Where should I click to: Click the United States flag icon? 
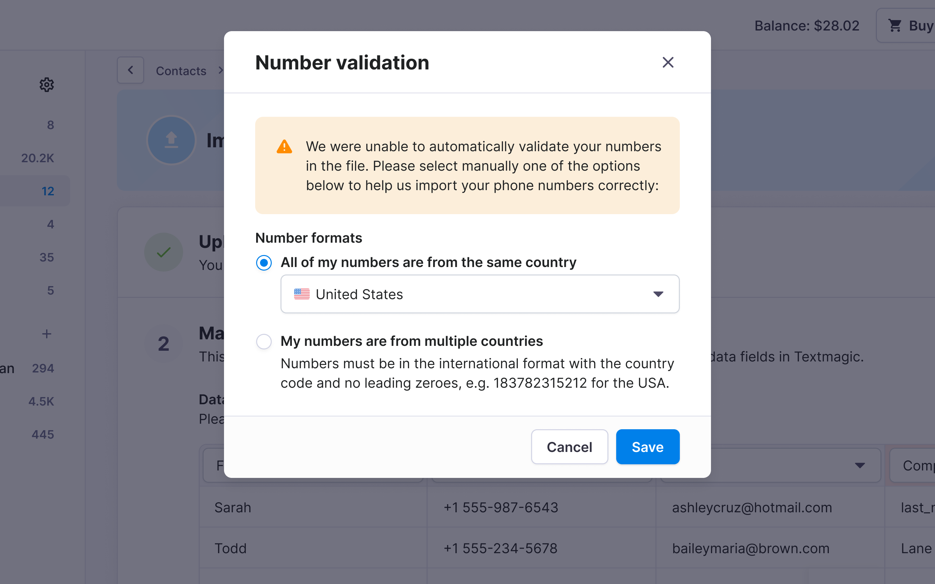point(302,294)
